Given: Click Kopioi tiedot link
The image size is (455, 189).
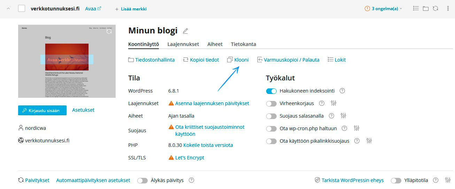Looking at the screenshot, I should [x=201, y=60].
